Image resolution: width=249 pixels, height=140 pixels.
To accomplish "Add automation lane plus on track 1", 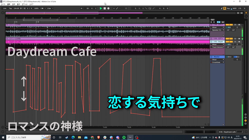I will pyautogui.click(x=223, y=36).
